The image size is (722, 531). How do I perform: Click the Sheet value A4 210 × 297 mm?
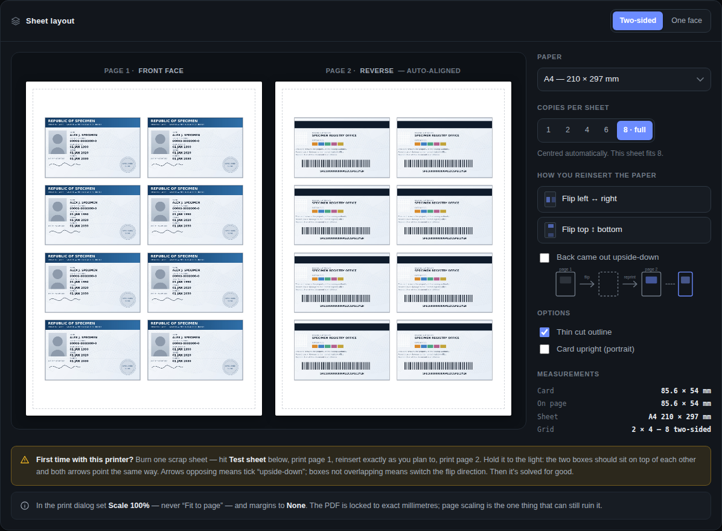(680, 417)
